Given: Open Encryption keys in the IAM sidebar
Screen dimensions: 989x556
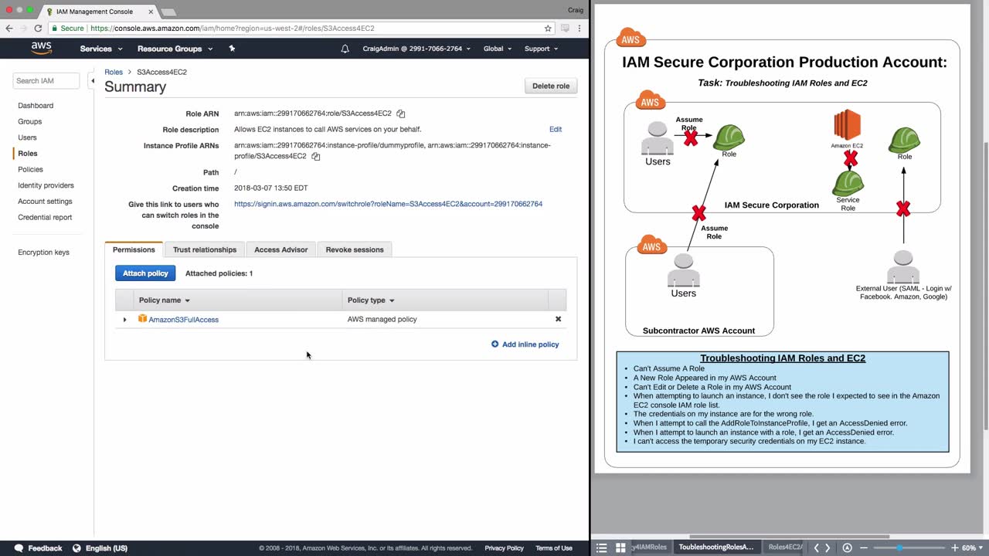Looking at the screenshot, I should coord(43,253).
